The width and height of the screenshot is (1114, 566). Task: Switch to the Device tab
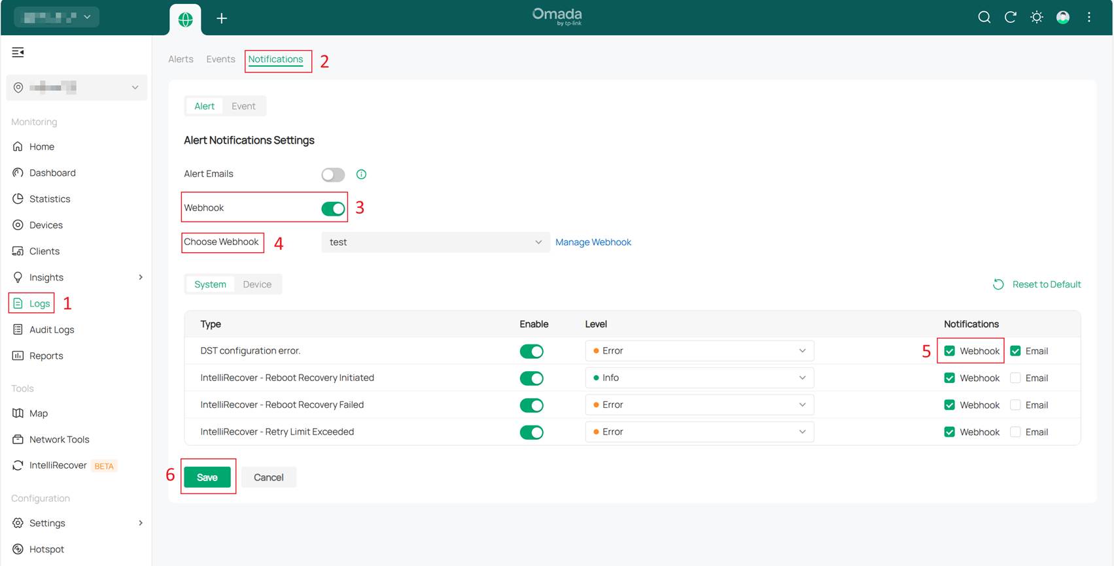(257, 284)
